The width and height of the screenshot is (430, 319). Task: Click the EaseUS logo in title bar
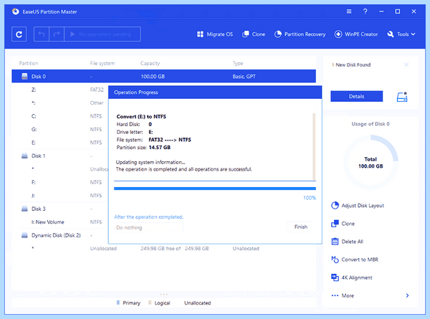click(15, 11)
